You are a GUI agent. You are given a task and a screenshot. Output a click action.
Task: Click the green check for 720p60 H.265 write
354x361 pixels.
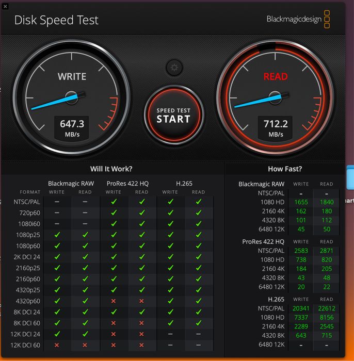click(170, 212)
